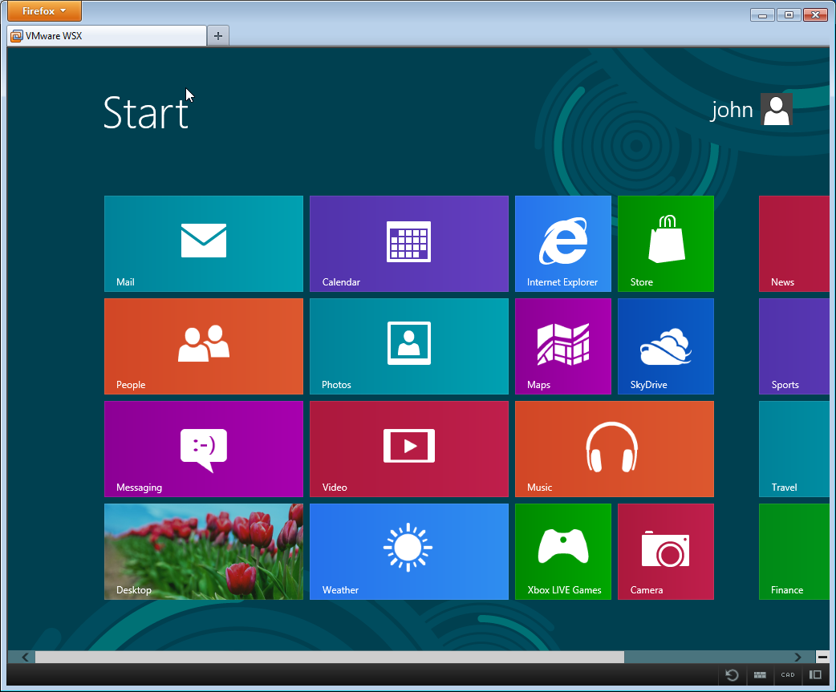Open the News tile
This screenshot has height=692, width=836.
click(x=794, y=244)
